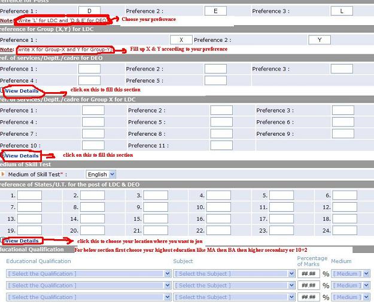Click first row Percentage of Marks field
The image size is (374, 302).
(309, 274)
